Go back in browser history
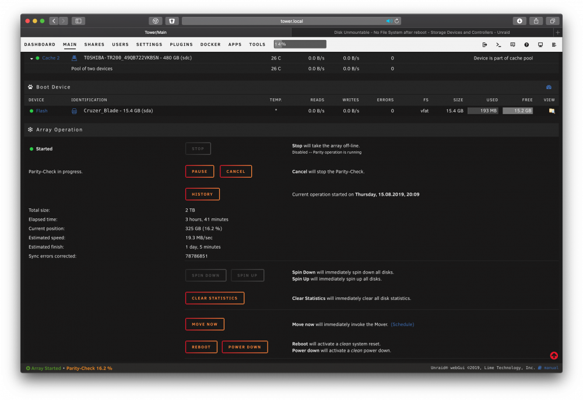583x400 pixels. (54, 21)
